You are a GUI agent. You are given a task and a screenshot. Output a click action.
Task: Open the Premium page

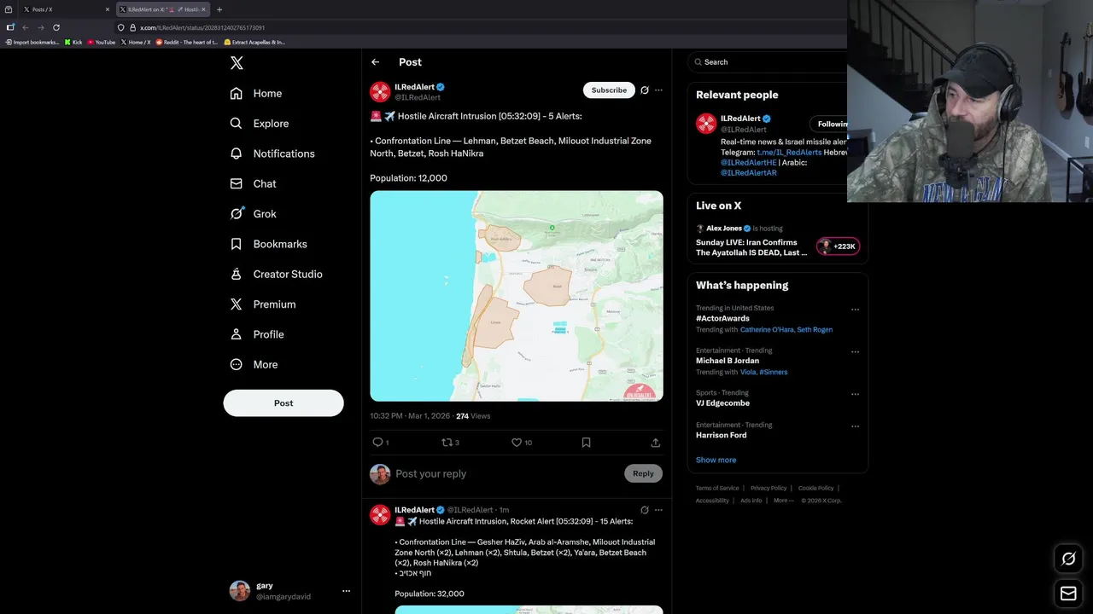pyautogui.click(x=262, y=304)
